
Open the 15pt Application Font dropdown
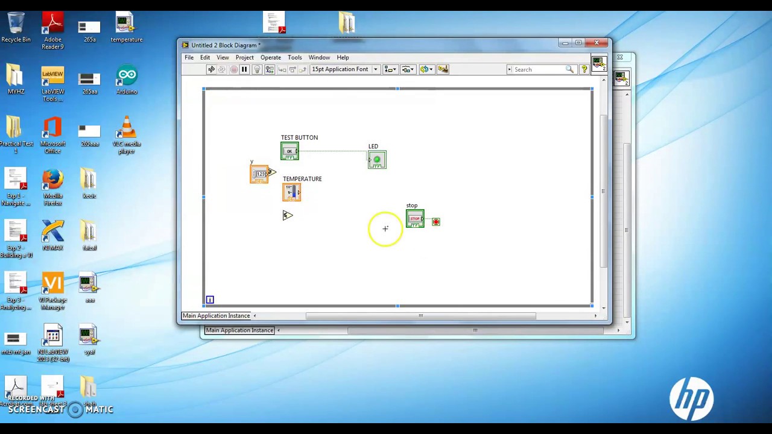344,69
